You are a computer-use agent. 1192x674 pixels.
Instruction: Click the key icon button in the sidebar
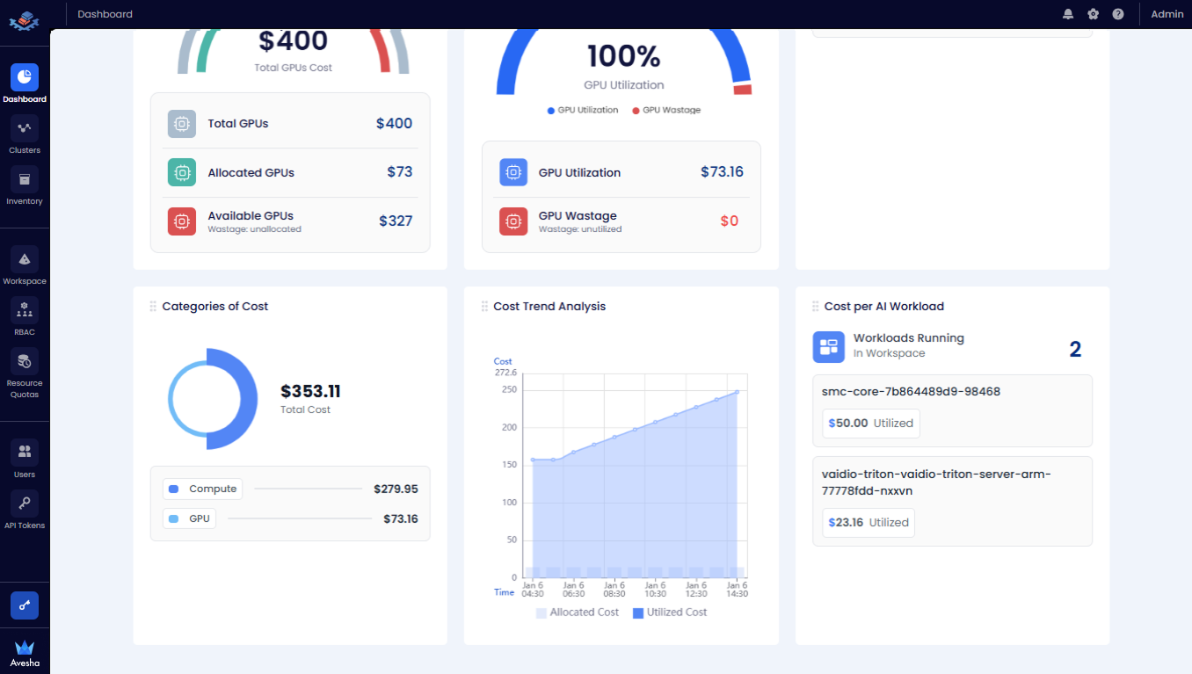(25, 605)
